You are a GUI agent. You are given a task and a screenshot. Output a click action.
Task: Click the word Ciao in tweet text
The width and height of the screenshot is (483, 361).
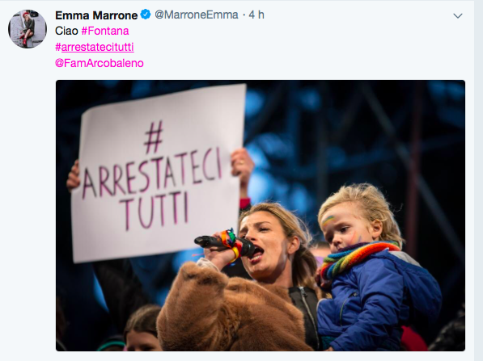coord(66,31)
